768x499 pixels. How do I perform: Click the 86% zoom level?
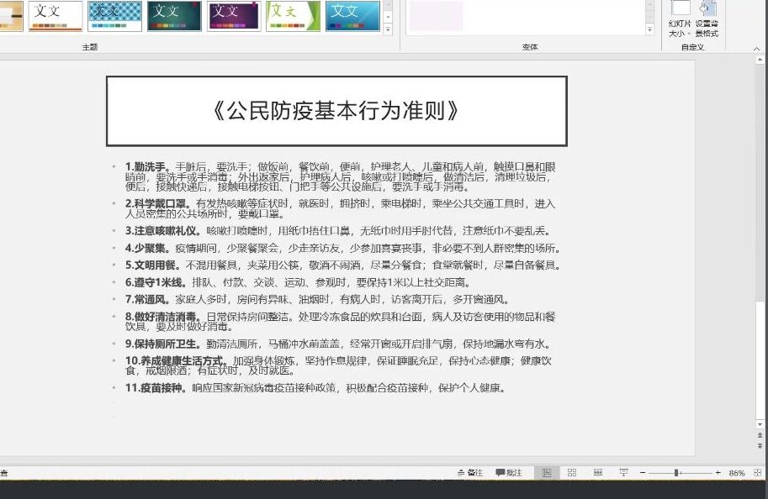[737, 473]
